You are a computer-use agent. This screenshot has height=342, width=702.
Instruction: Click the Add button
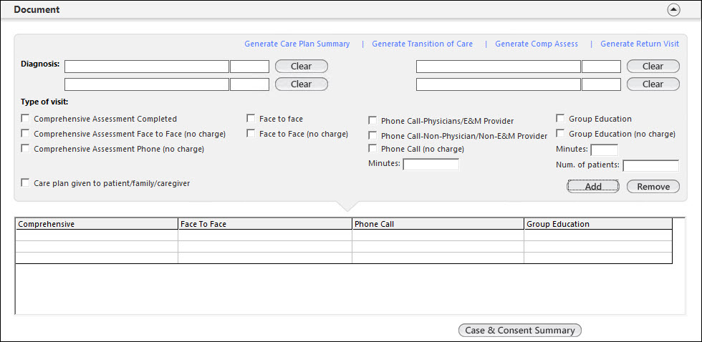click(x=593, y=187)
